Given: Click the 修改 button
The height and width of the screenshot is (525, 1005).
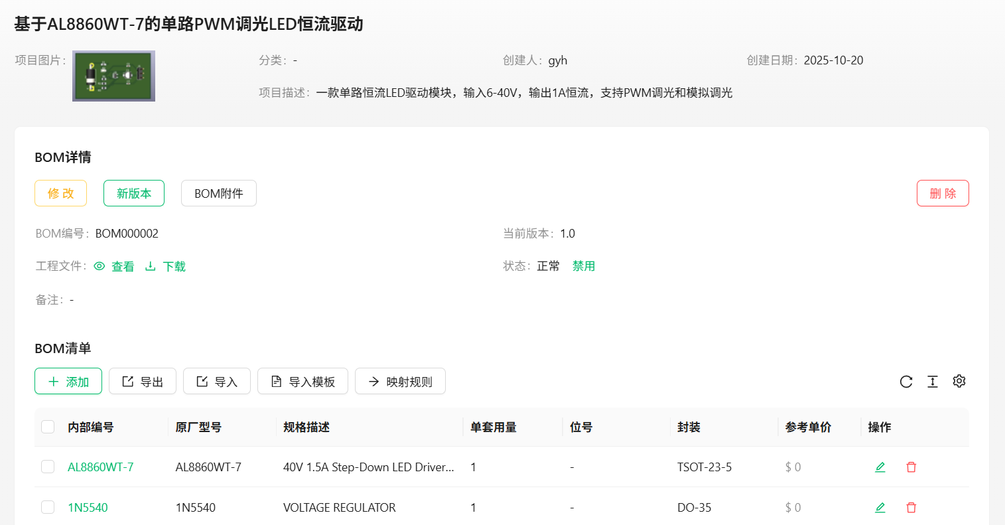Looking at the screenshot, I should click(61, 193).
